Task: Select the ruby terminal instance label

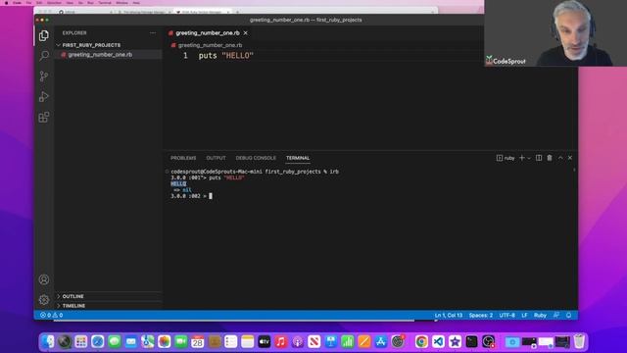Action: 506,158
